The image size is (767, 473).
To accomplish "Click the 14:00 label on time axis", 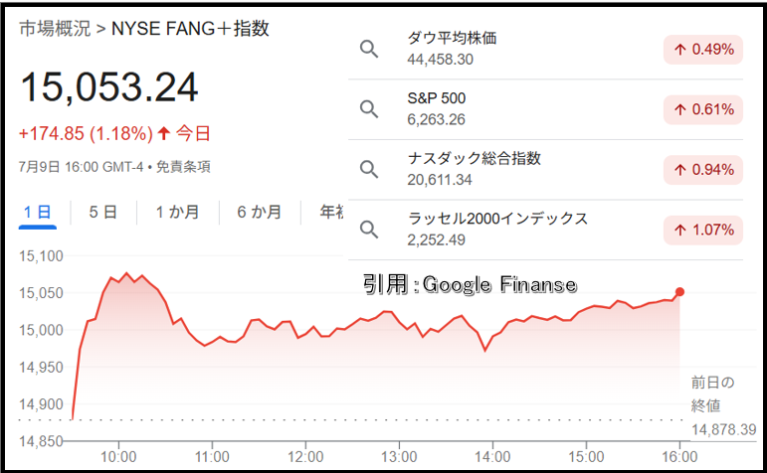I will (492, 457).
